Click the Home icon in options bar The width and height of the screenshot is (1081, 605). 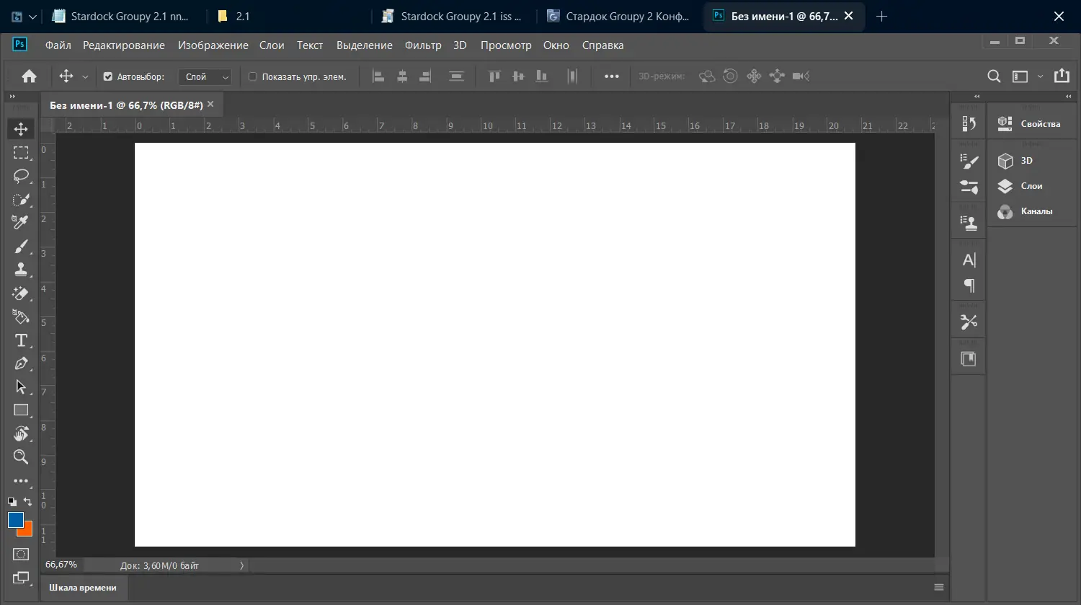[30, 76]
